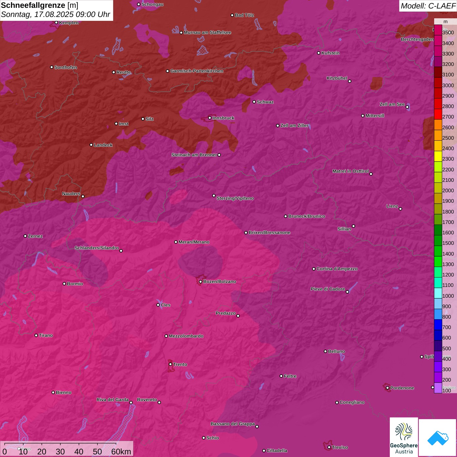The height and width of the screenshot is (457, 457).
Task: Click the Cortina d'Ampezzo marker dot
Action: 314,269
